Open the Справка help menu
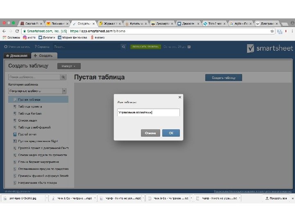 click(42, 47)
